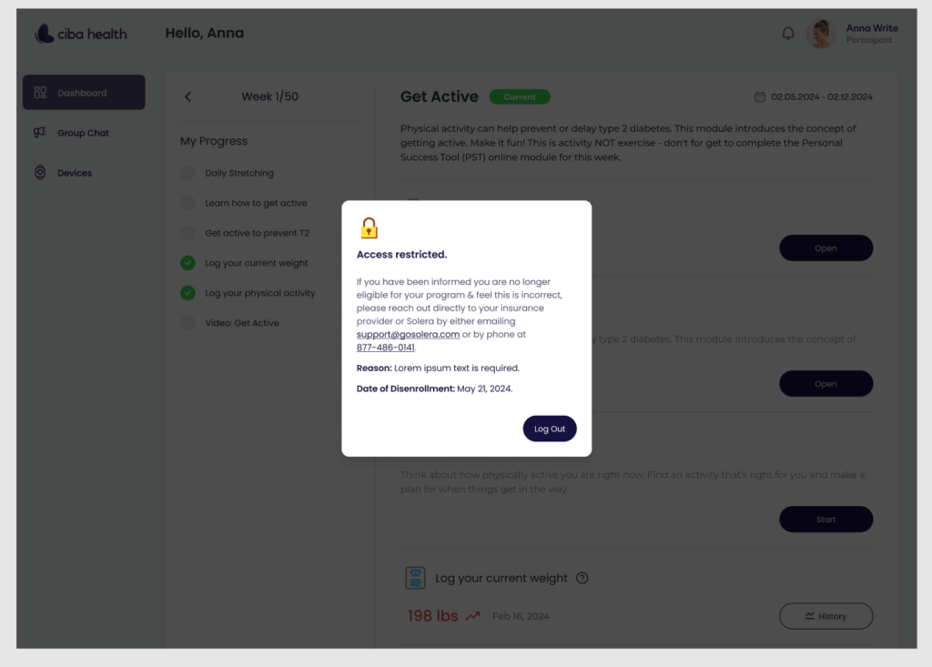
Task: Toggle the green check for Log your current weight
Action: click(x=187, y=263)
